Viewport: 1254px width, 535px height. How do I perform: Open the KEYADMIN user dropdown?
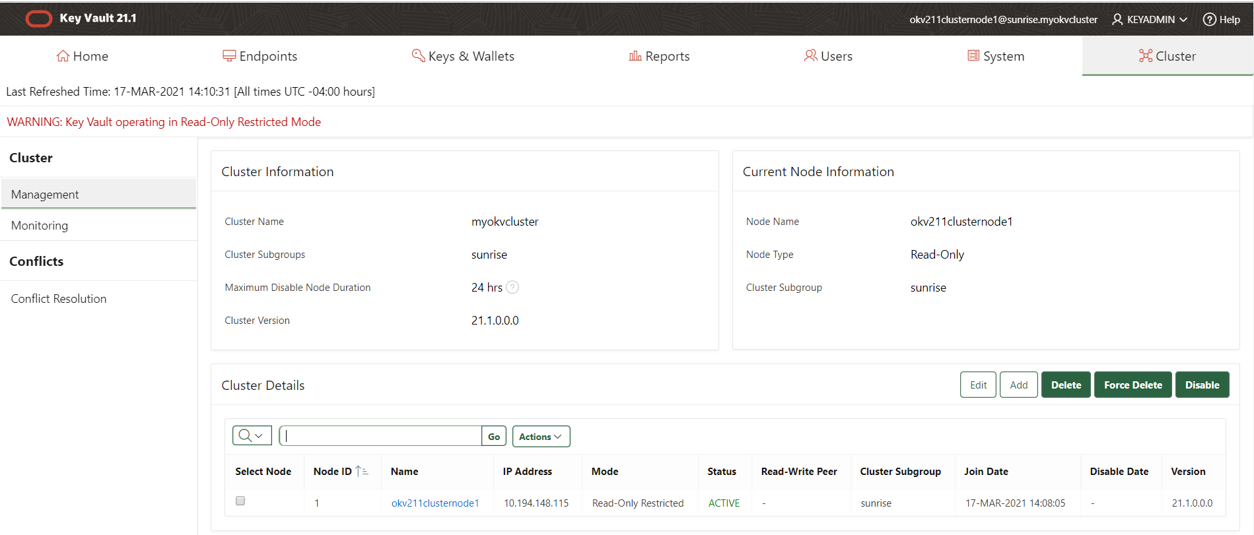pyautogui.click(x=1150, y=20)
